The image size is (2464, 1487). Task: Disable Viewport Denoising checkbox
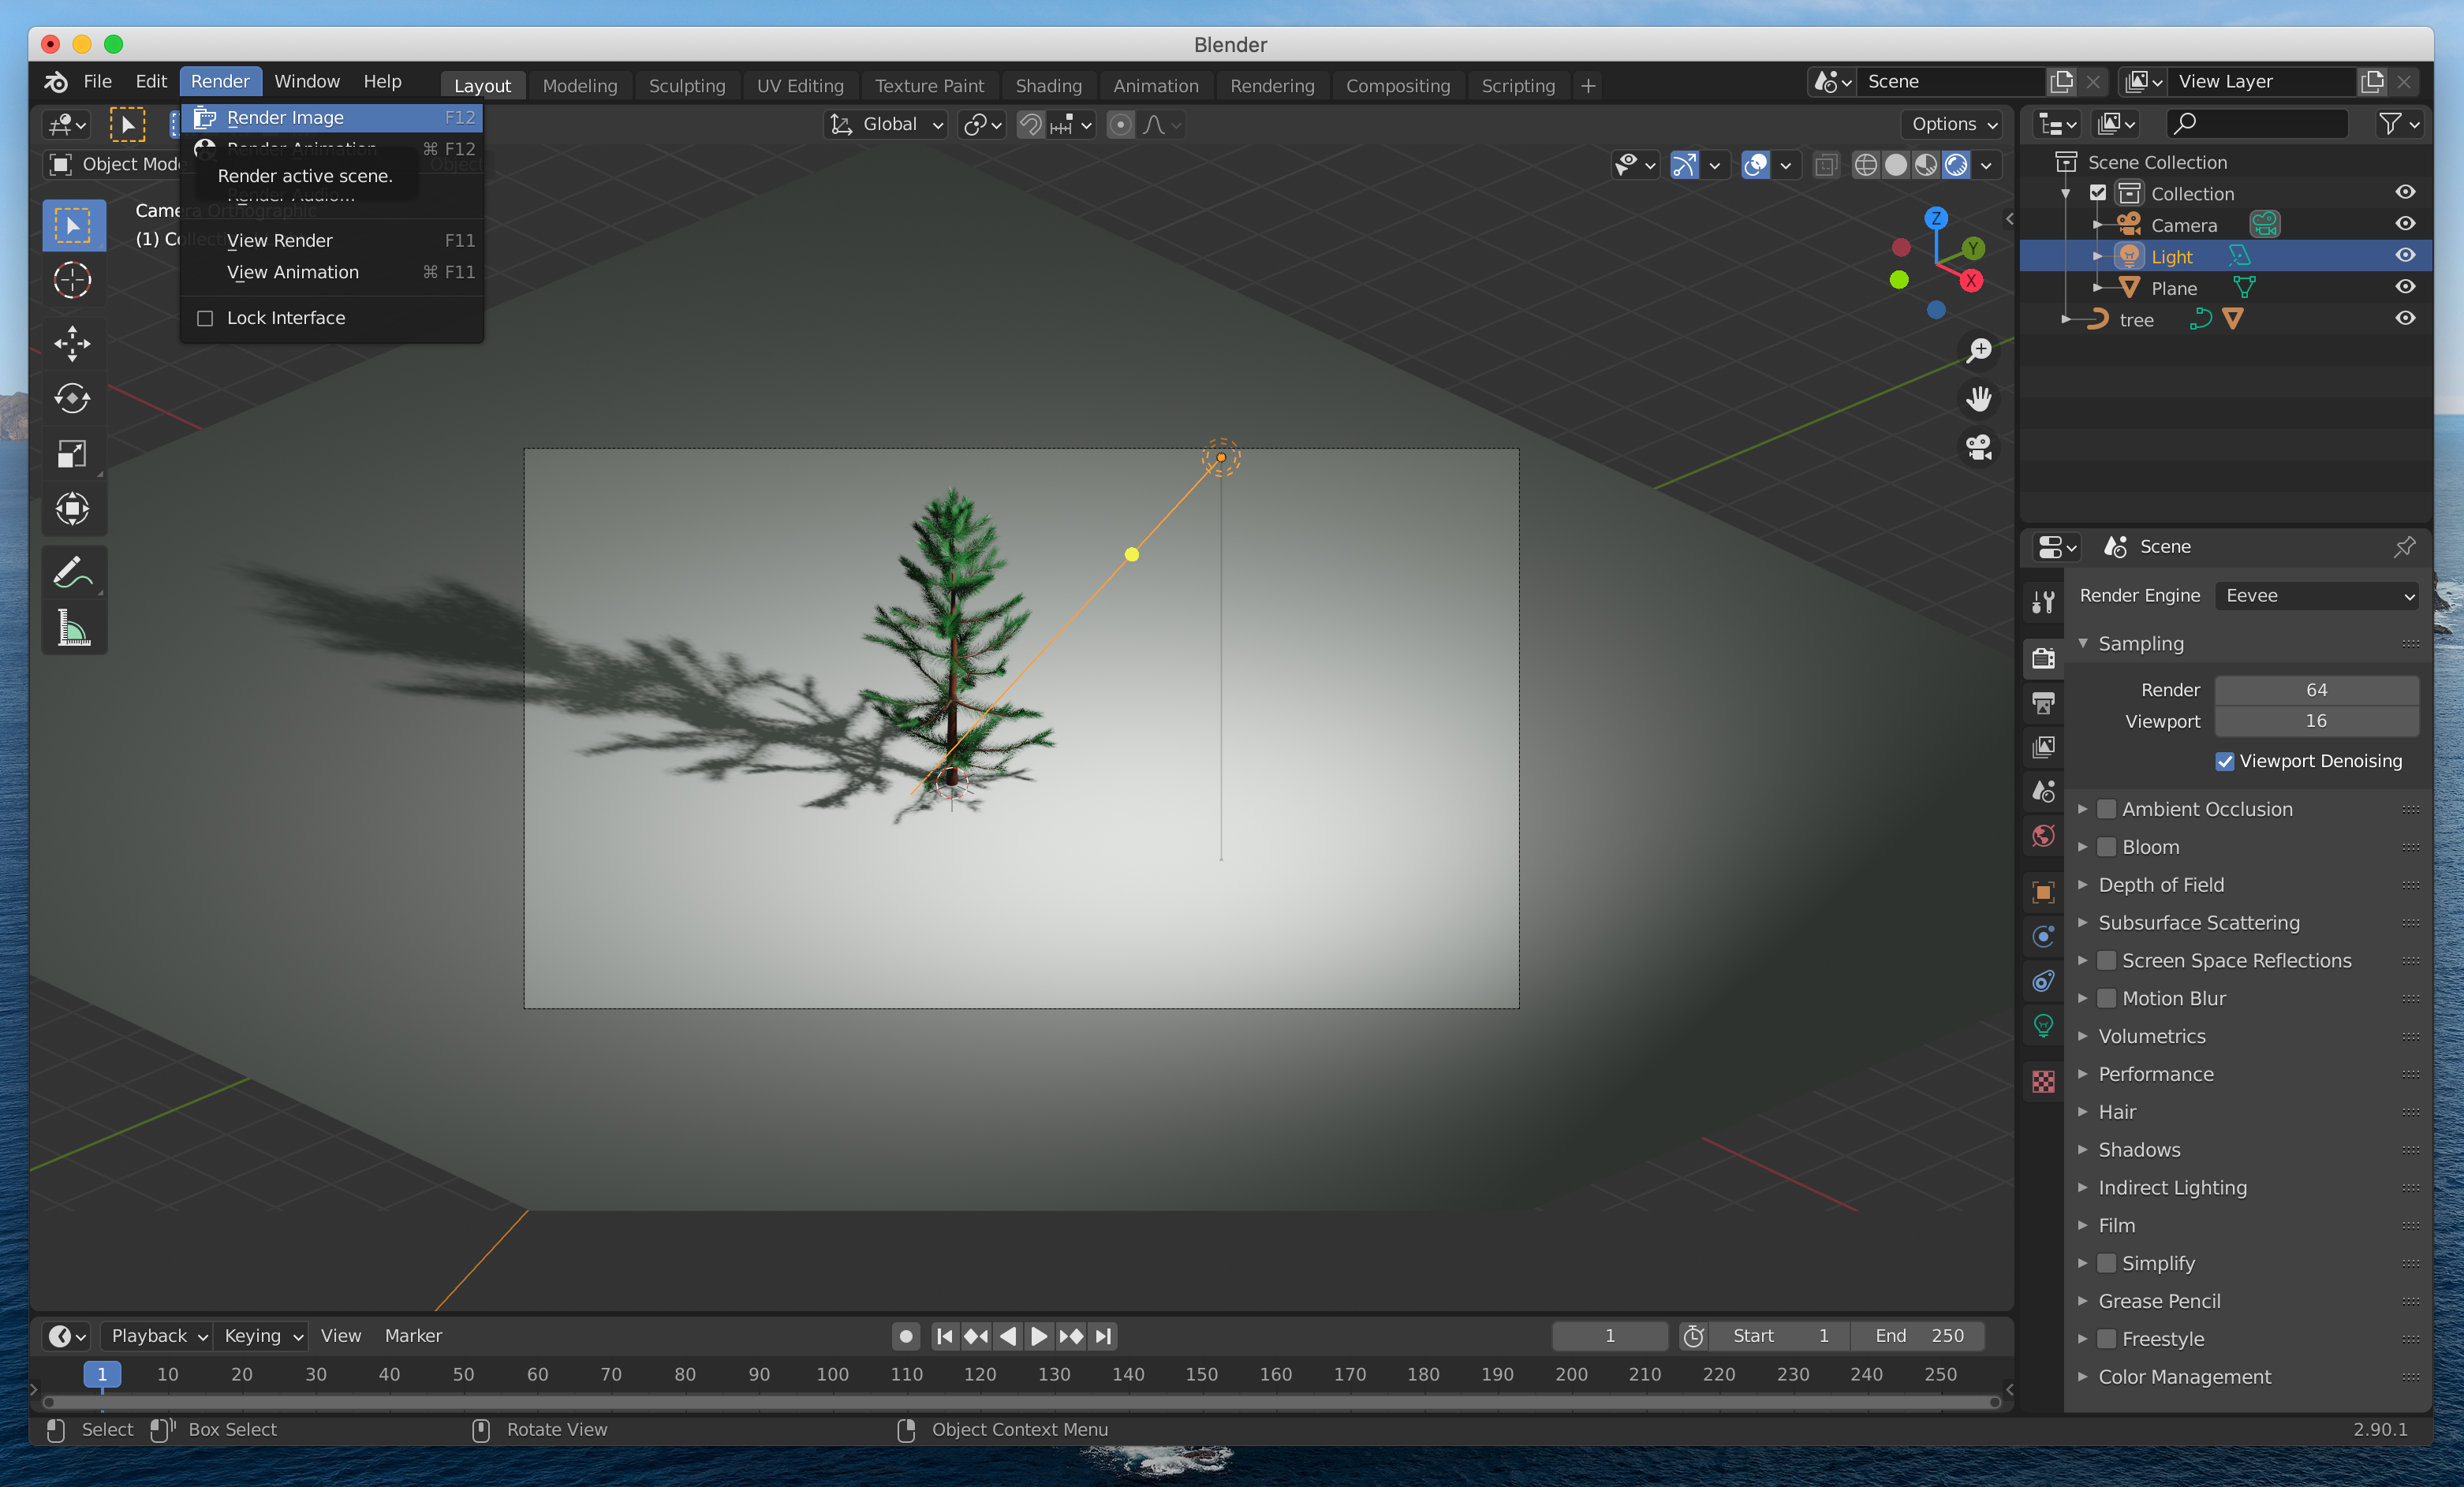pyautogui.click(x=2224, y=762)
